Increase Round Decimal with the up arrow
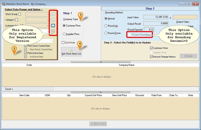The image size is (201, 130). [x=153, y=29]
